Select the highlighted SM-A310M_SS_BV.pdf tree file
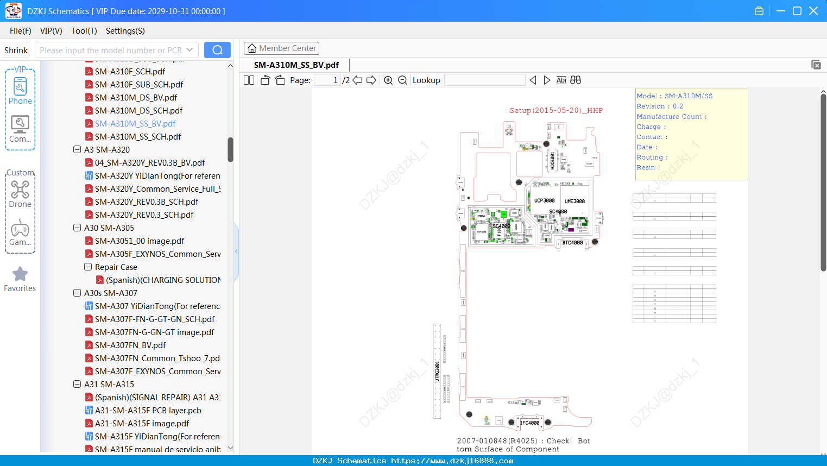 click(x=135, y=123)
